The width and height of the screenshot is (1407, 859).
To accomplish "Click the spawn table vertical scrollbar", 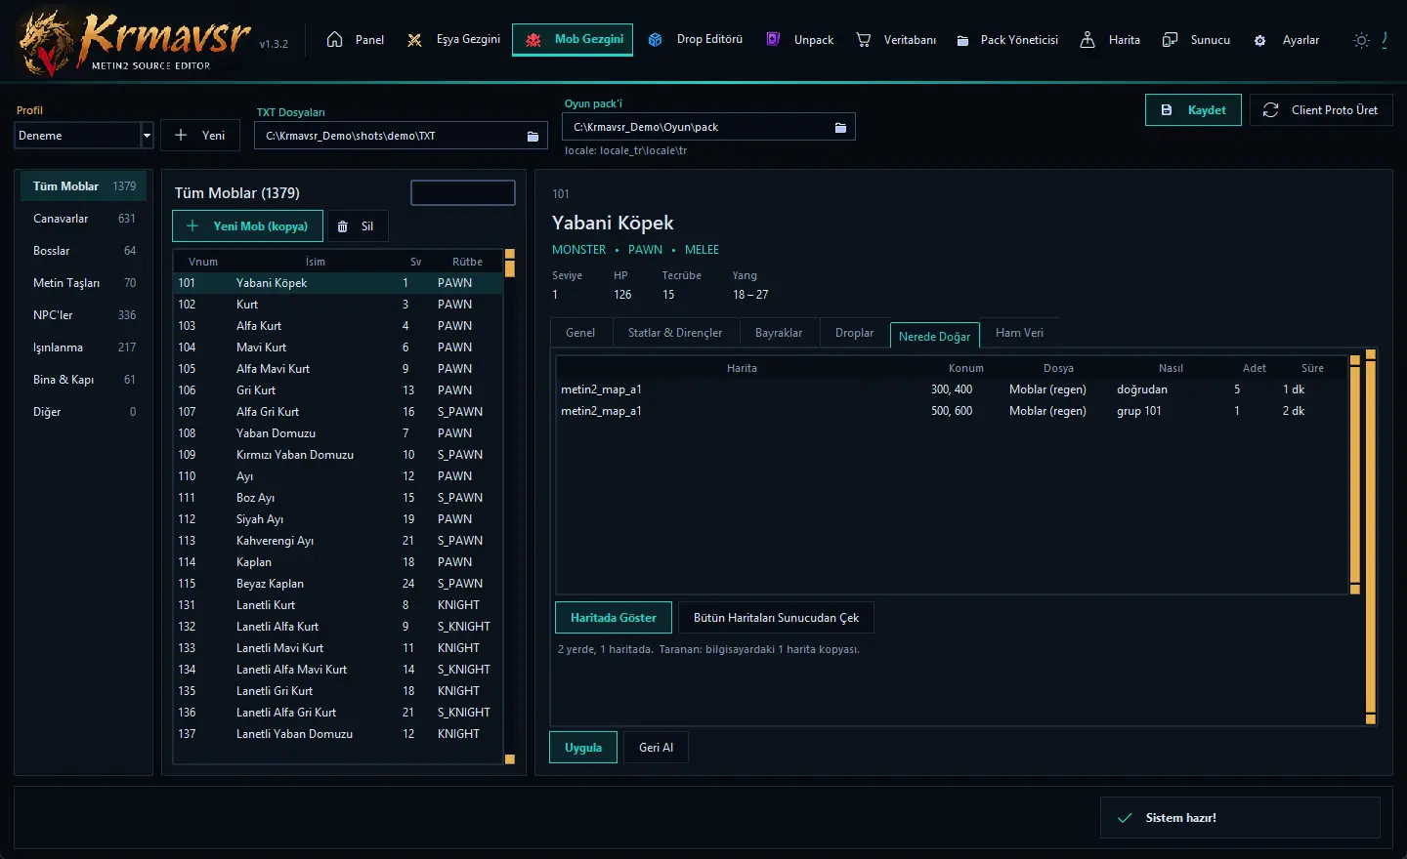I will [x=1355, y=474].
